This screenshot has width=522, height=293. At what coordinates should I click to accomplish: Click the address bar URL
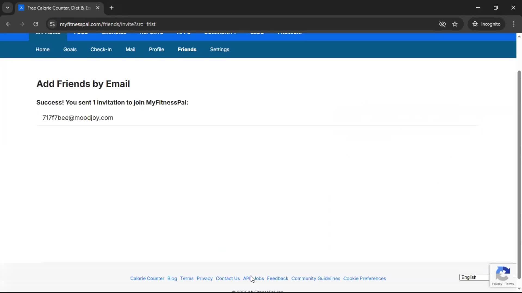coord(108,24)
